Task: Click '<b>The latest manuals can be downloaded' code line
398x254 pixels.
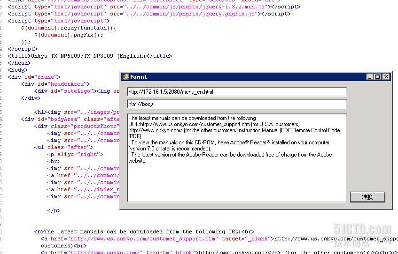Action: coord(144,232)
